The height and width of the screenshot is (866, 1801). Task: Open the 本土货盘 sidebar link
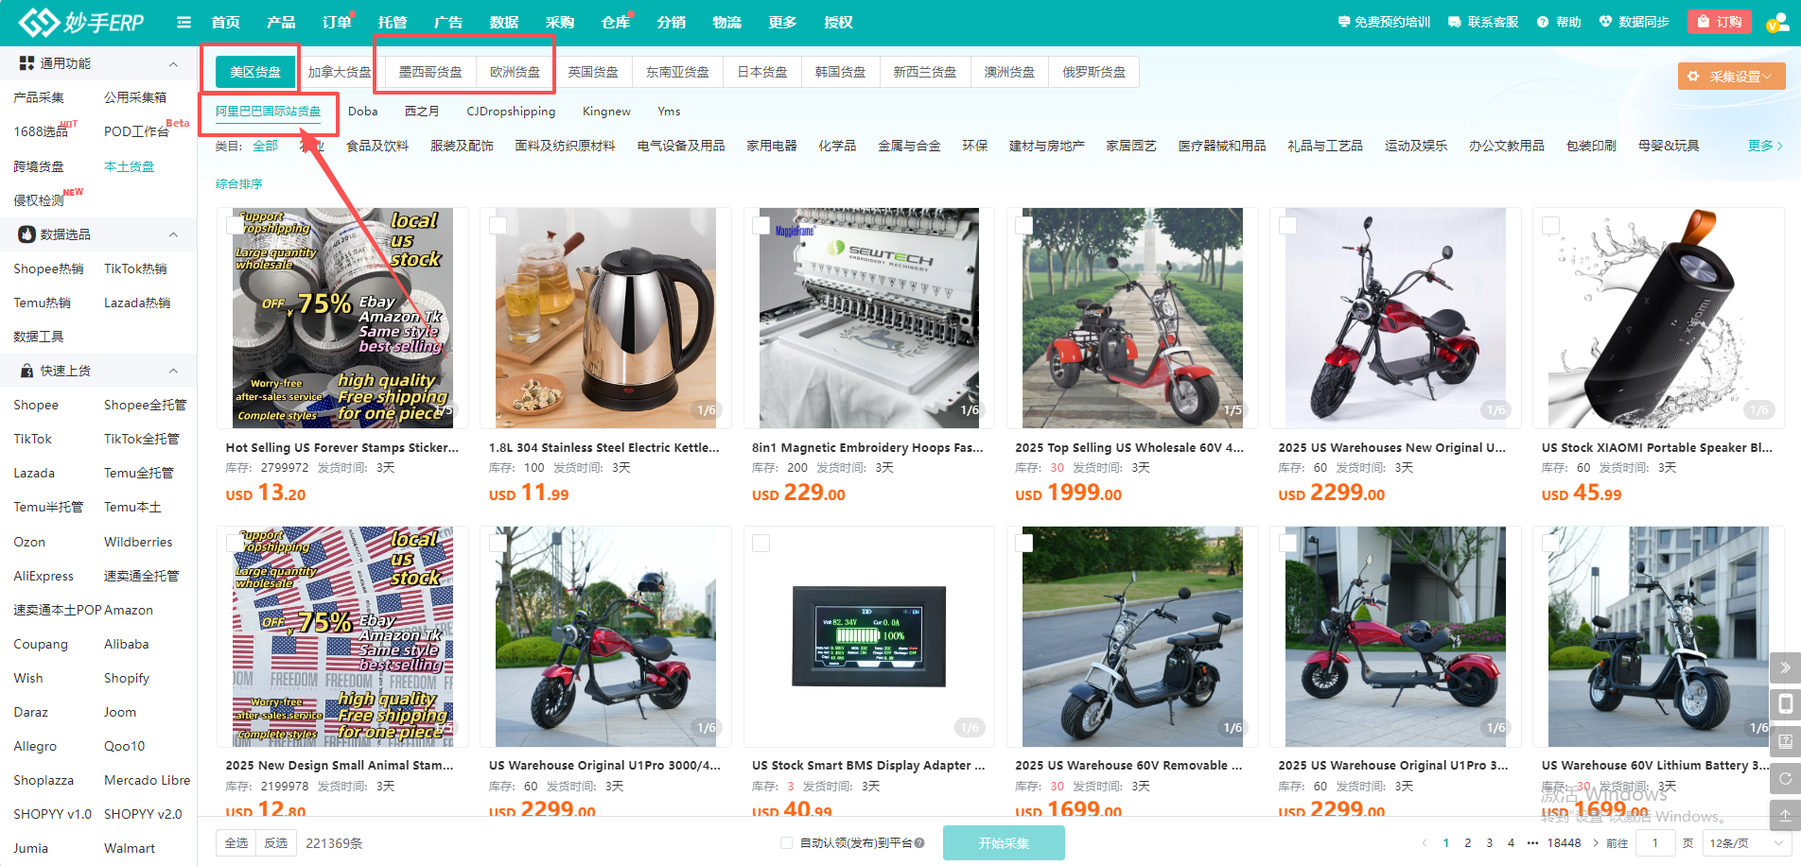[x=129, y=166]
